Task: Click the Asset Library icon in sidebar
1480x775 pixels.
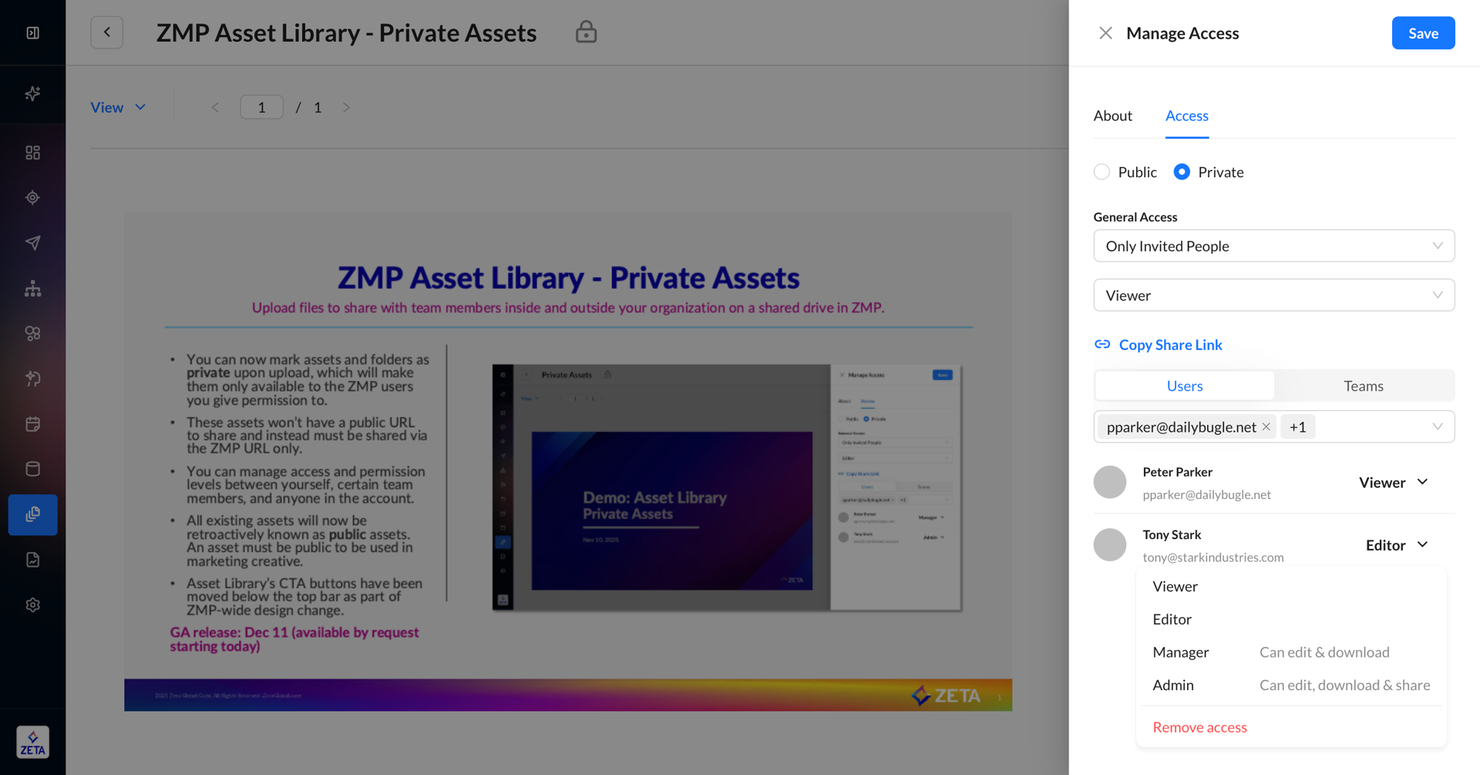Action: [x=32, y=514]
